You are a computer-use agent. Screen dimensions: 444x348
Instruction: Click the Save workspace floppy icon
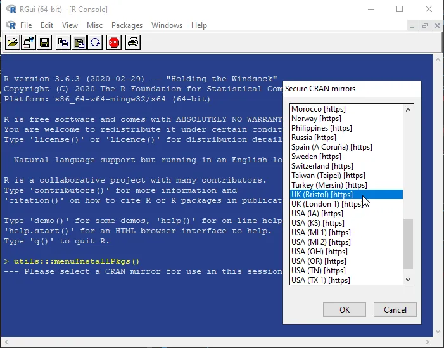(x=44, y=42)
